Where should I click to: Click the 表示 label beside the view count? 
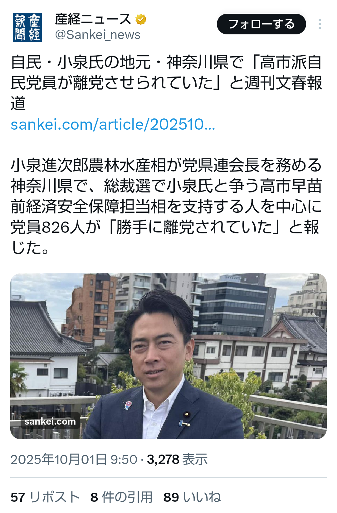point(195,460)
